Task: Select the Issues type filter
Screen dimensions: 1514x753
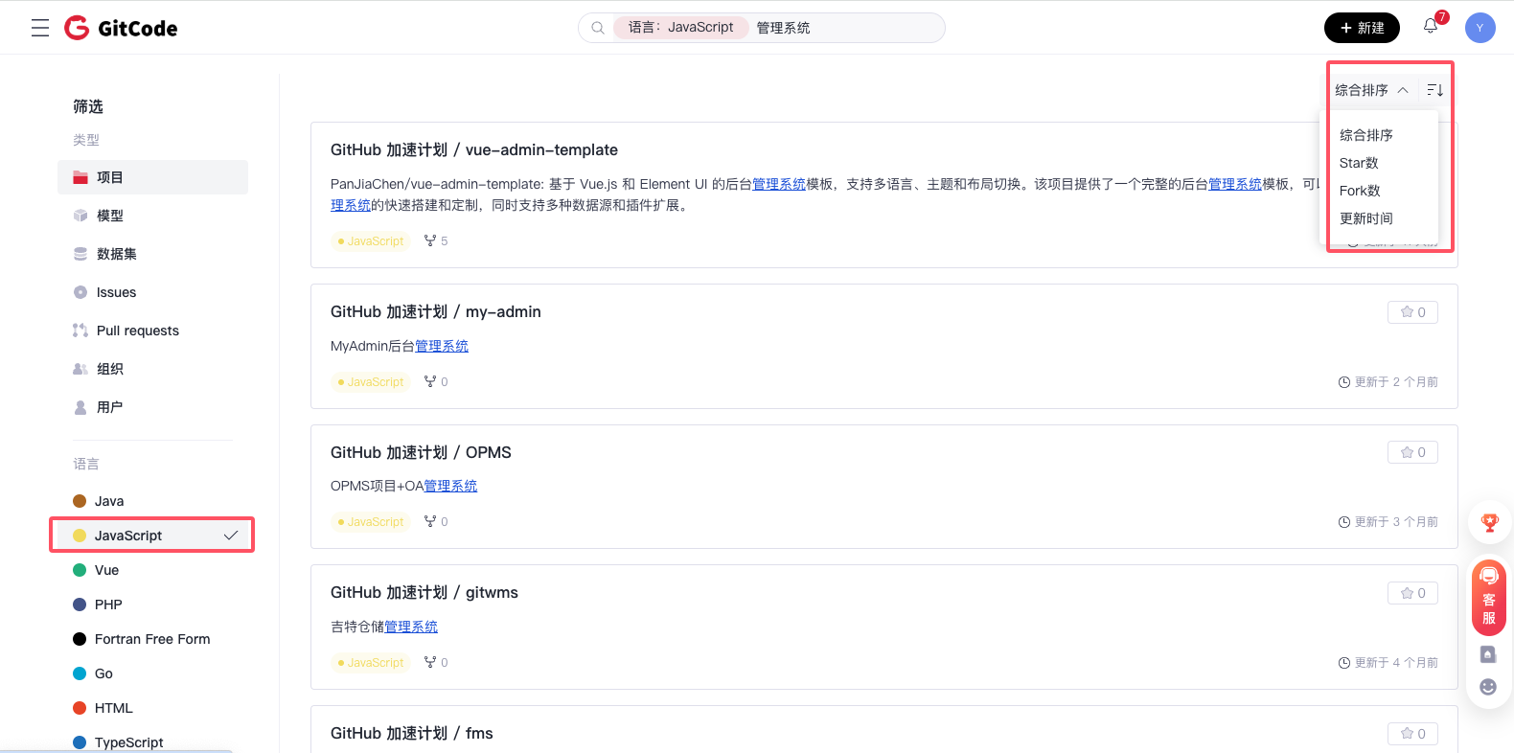Action: click(x=116, y=292)
